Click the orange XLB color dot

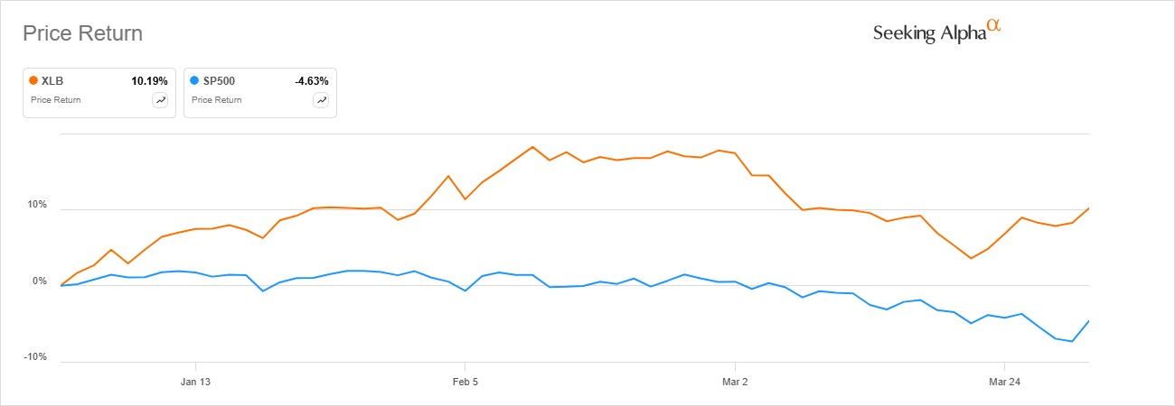pyautogui.click(x=34, y=80)
